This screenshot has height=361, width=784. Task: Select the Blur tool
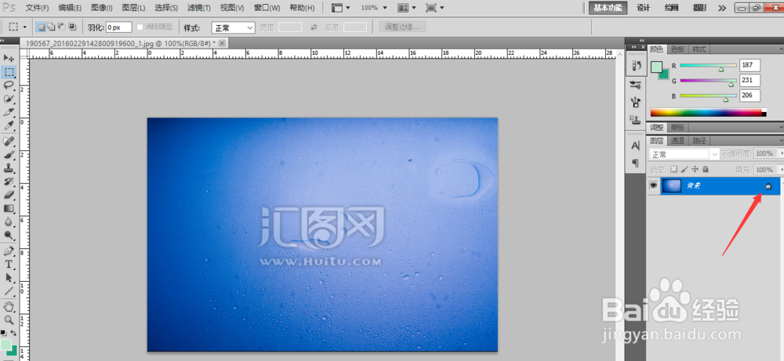click(9, 222)
